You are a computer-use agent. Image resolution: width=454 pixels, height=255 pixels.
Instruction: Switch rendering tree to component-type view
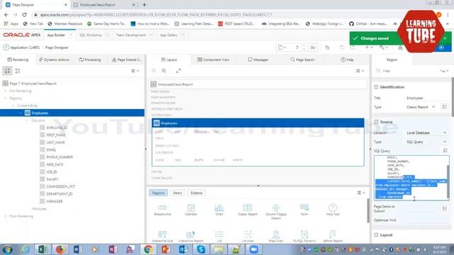[18, 71]
